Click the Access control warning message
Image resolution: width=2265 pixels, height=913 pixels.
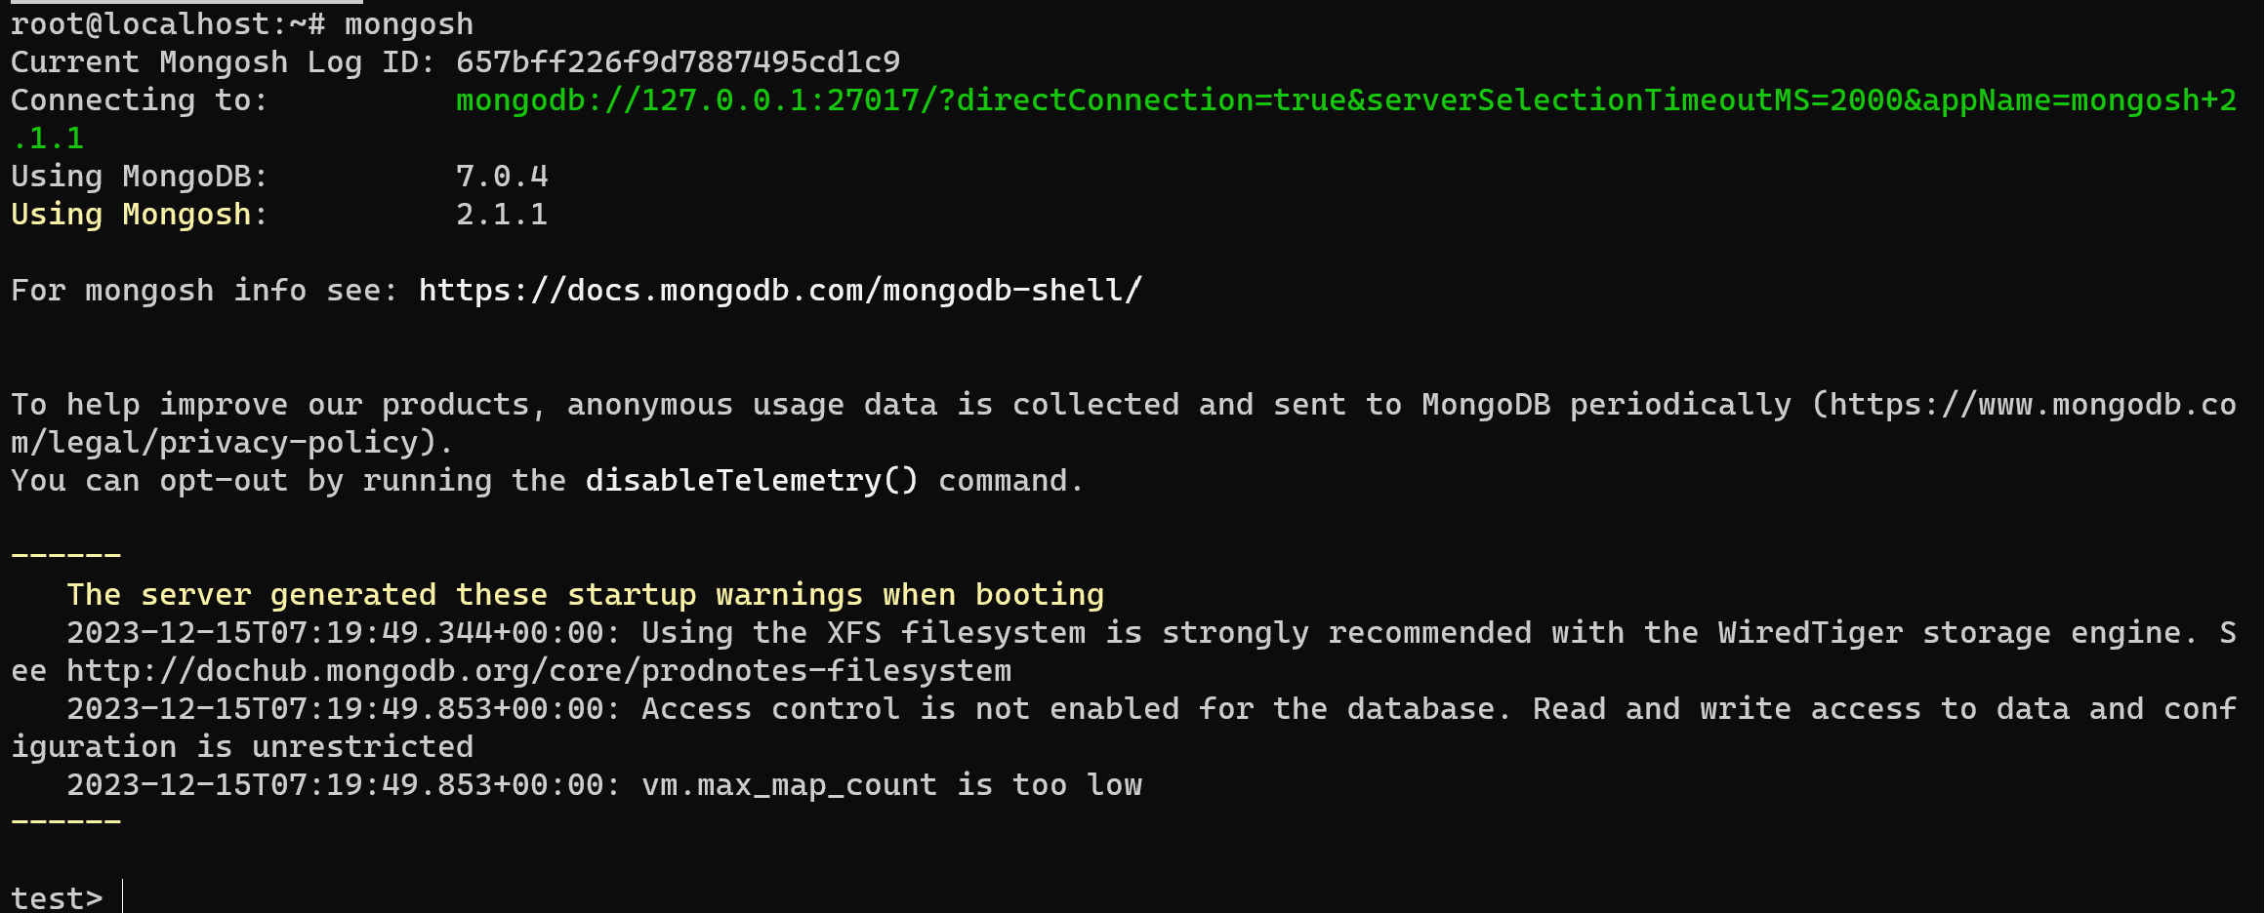click(x=1074, y=709)
